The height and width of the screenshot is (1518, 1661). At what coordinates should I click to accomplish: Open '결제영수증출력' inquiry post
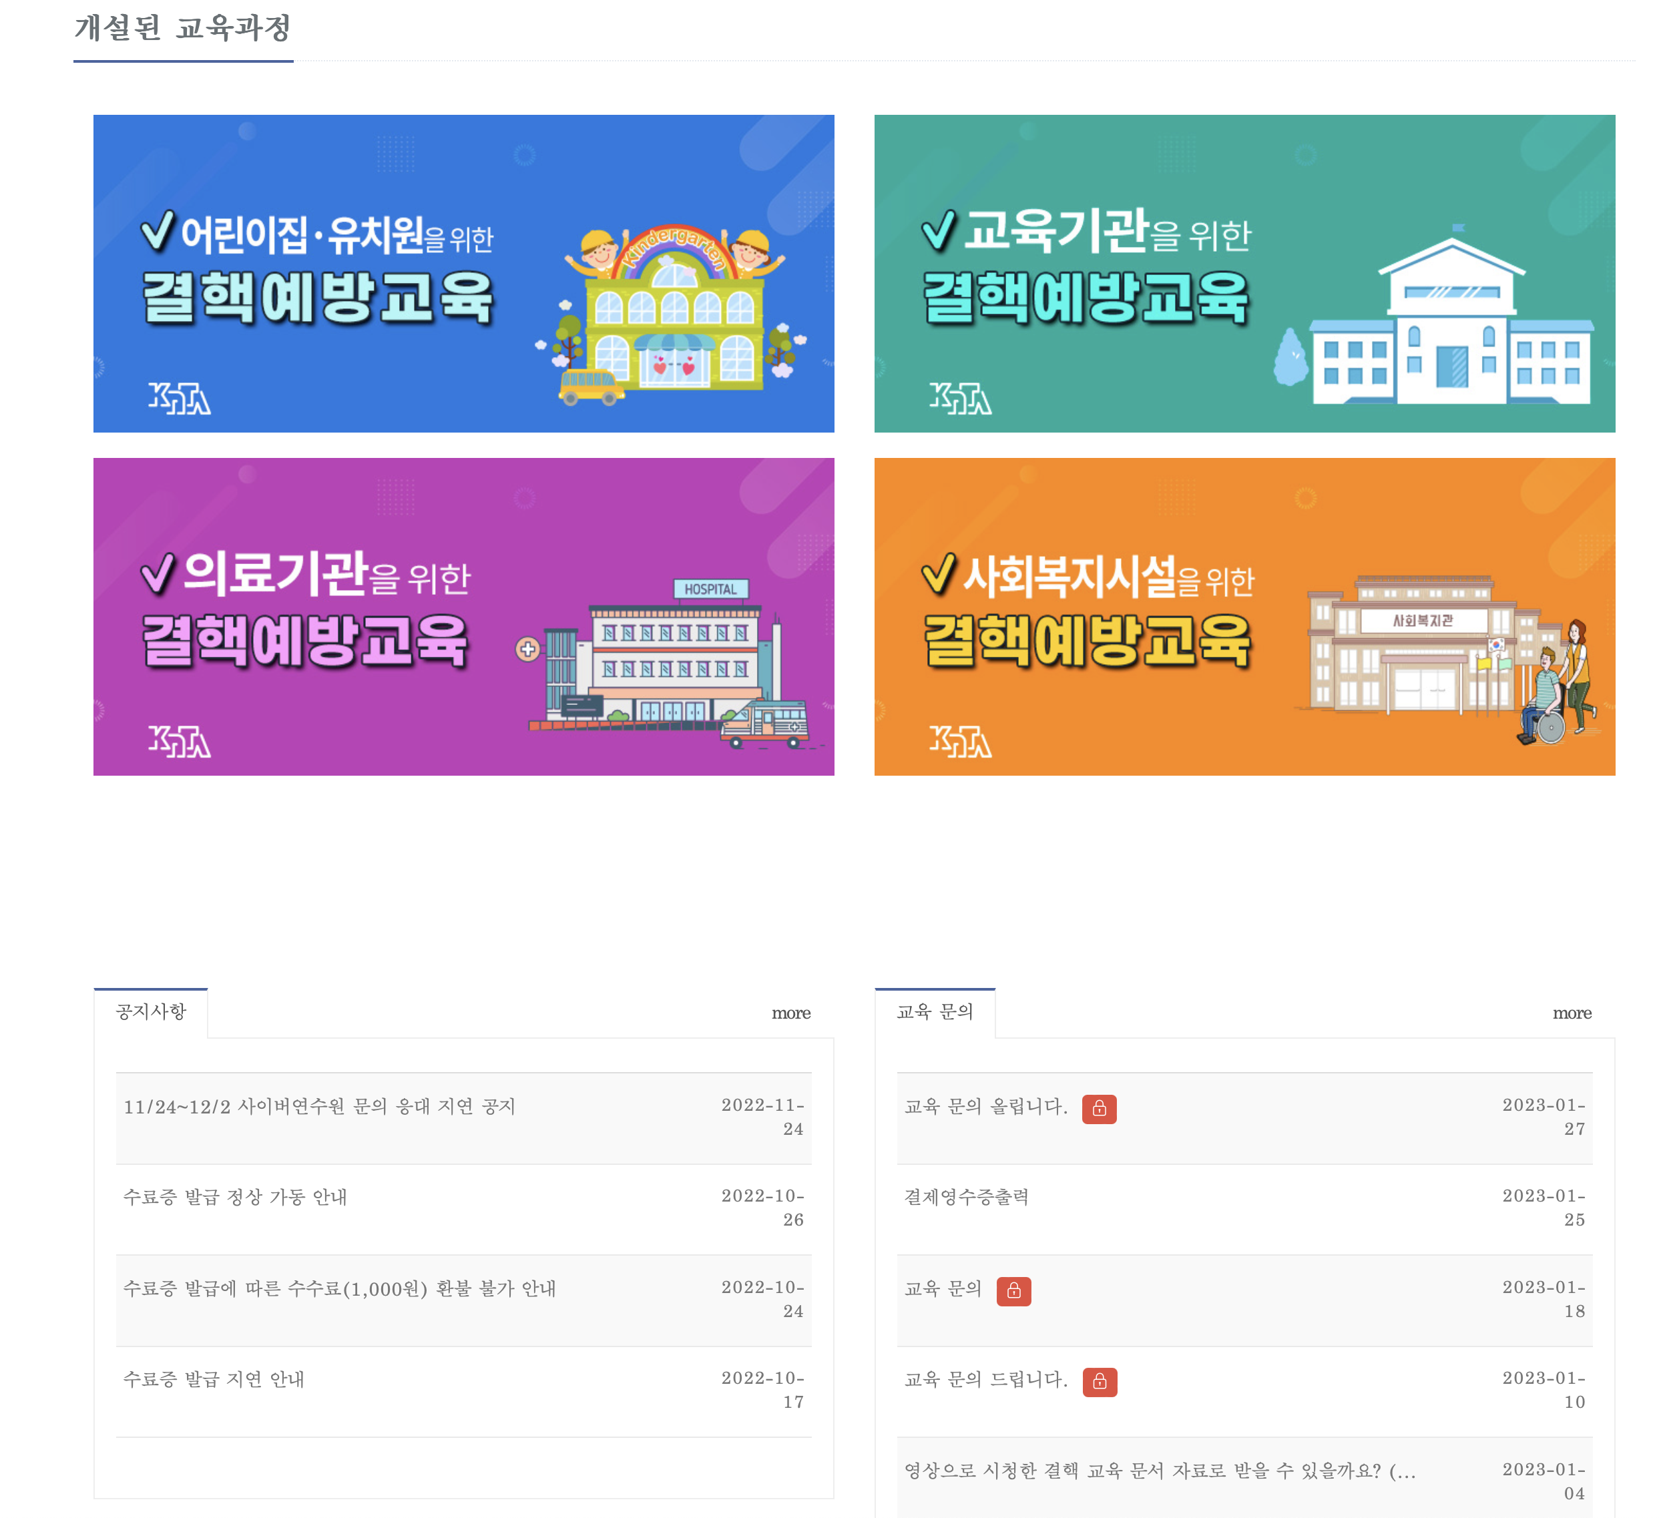pyautogui.click(x=965, y=1197)
